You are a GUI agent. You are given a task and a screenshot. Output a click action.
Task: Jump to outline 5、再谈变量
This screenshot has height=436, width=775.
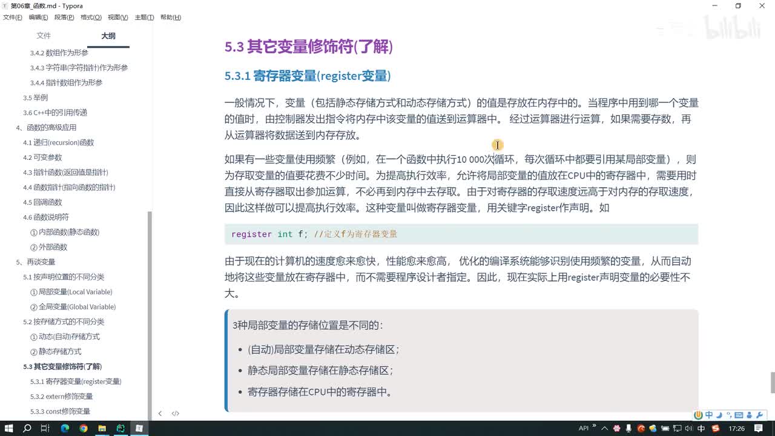tap(35, 262)
